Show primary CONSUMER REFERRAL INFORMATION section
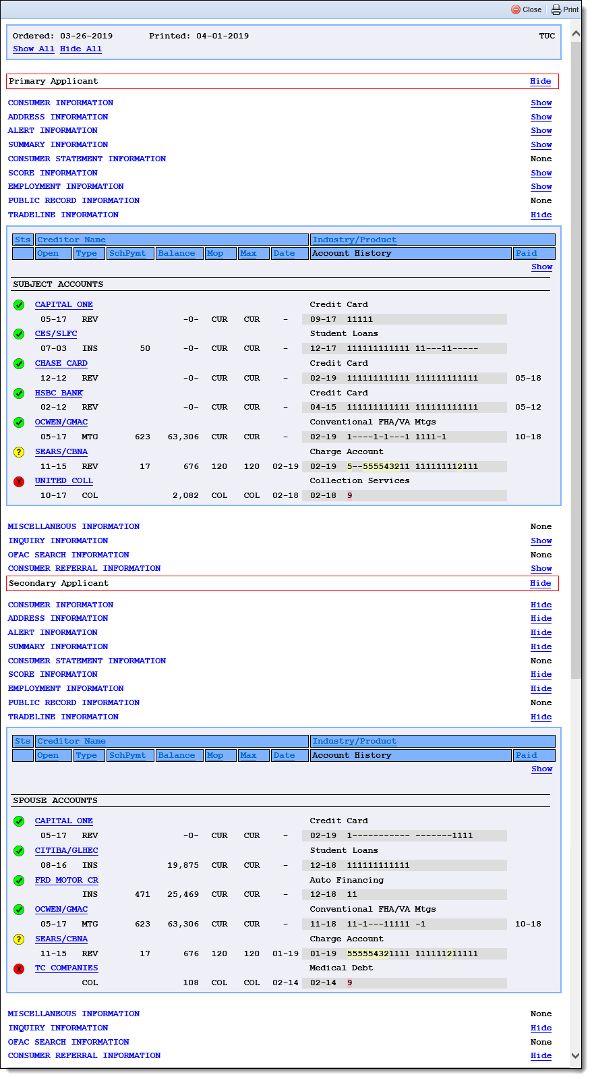Screen dimensions: 592x1079 pos(541,568)
